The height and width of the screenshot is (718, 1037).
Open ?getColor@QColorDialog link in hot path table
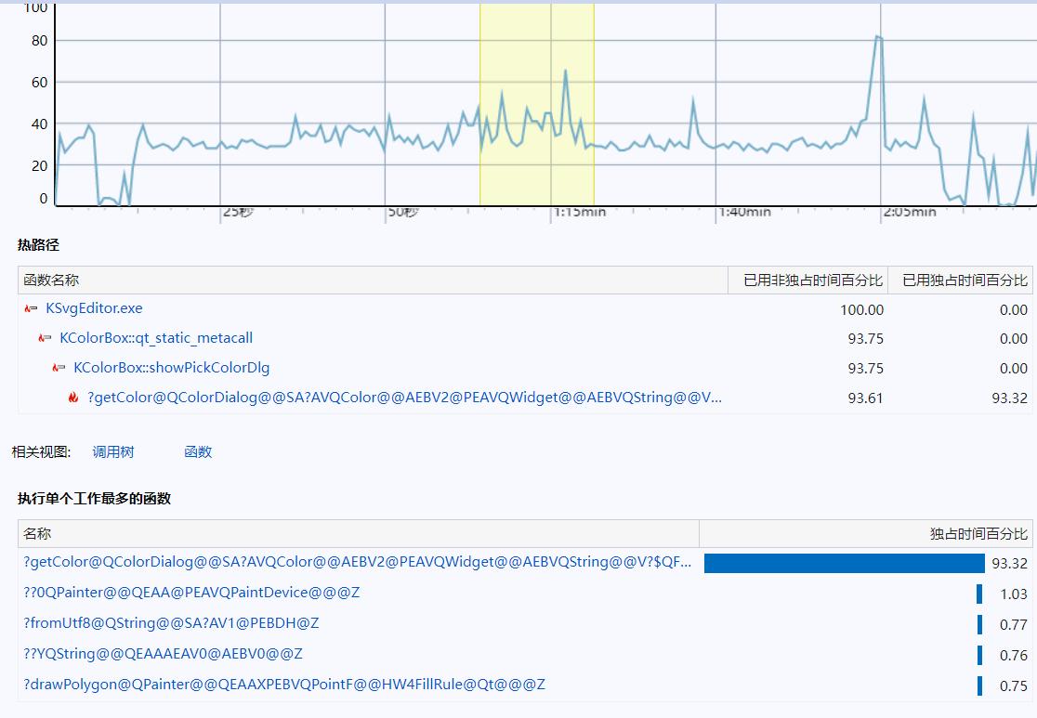(x=405, y=398)
